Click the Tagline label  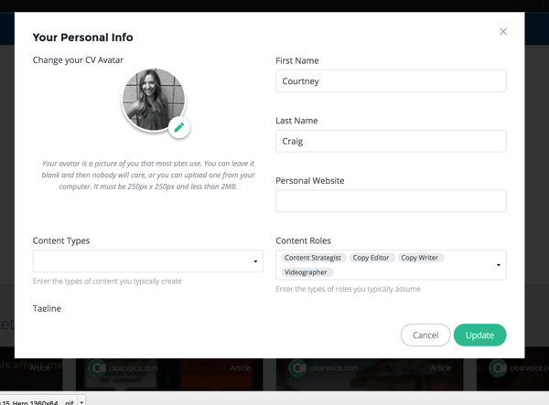(x=47, y=308)
